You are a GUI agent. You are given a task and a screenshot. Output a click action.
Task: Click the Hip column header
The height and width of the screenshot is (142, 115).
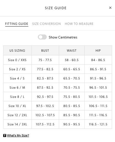(x=98, y=50)
